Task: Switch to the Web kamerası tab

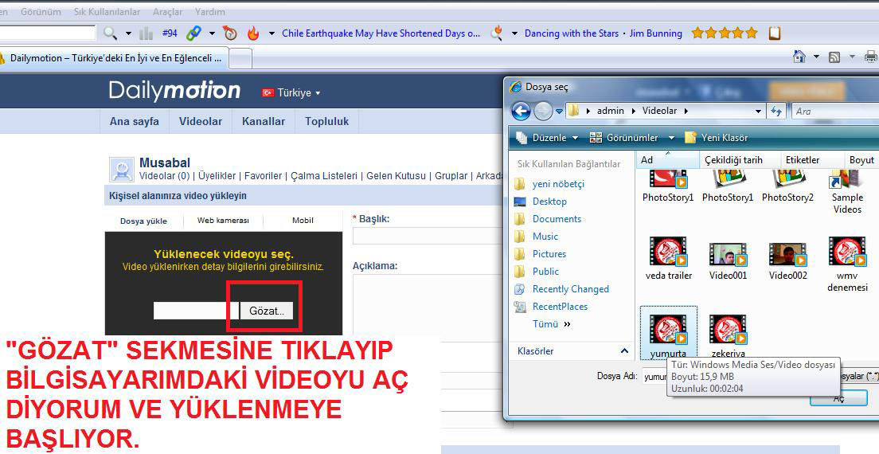Action: click(x=223, y=221)
